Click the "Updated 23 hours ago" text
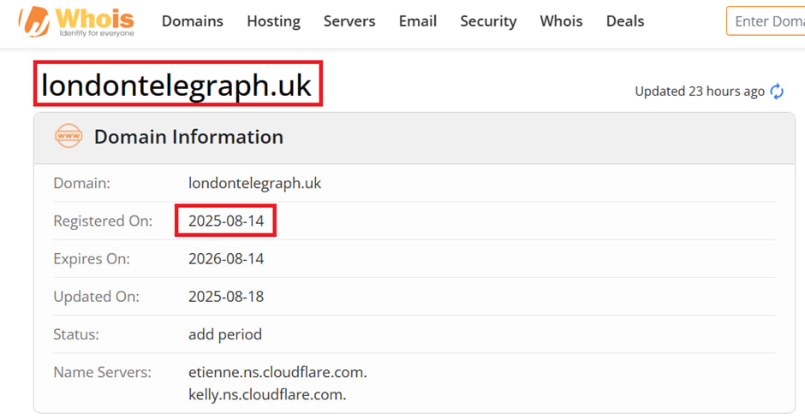This screenshot has height=419, width=805. (x=699, y=91)
